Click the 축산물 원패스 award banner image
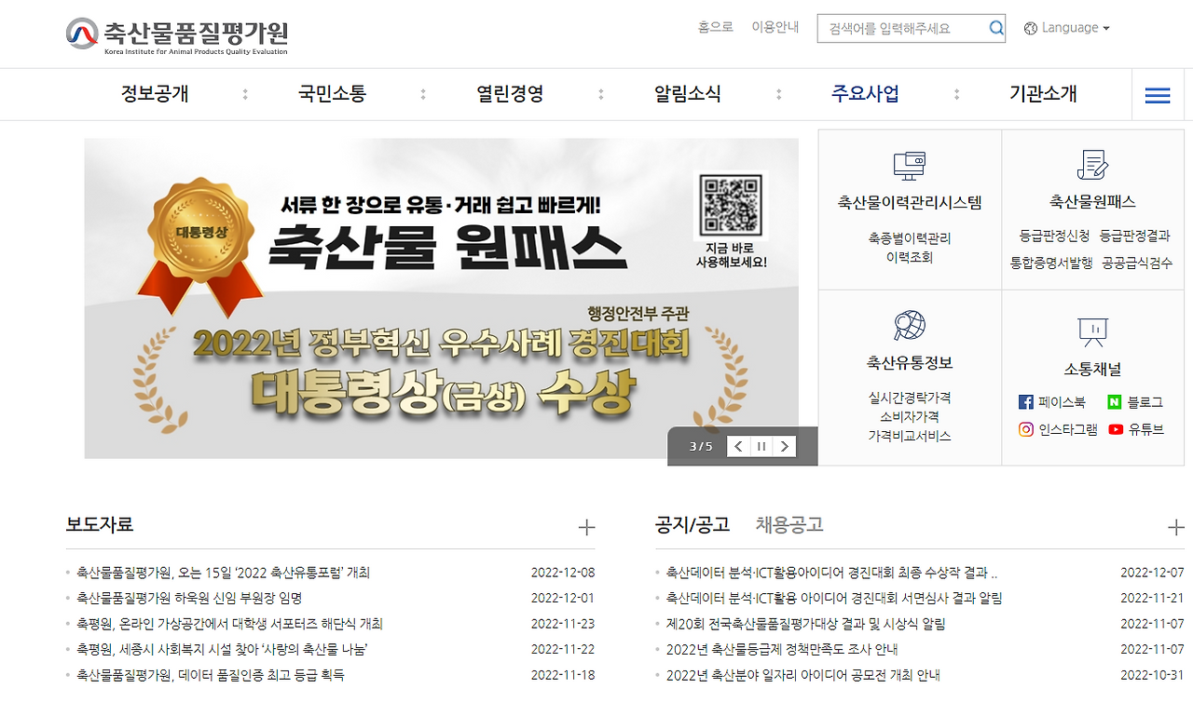This screenshot has width=1193, height=716. coord(441,298)
